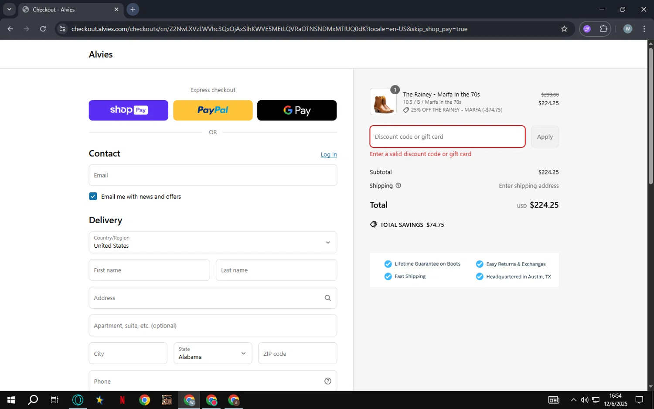Pay using the Google Pay button
Viewport: 654px width, 409px height.
click(297, 110)
